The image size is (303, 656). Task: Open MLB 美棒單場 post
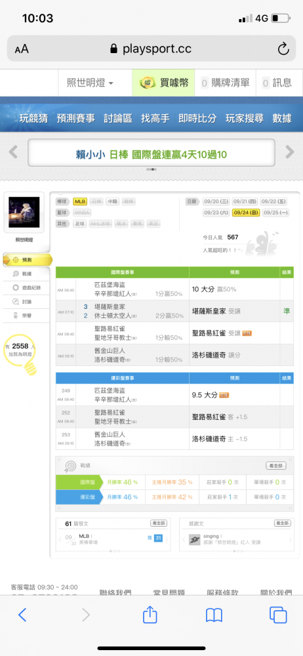(x=89, y=539)
